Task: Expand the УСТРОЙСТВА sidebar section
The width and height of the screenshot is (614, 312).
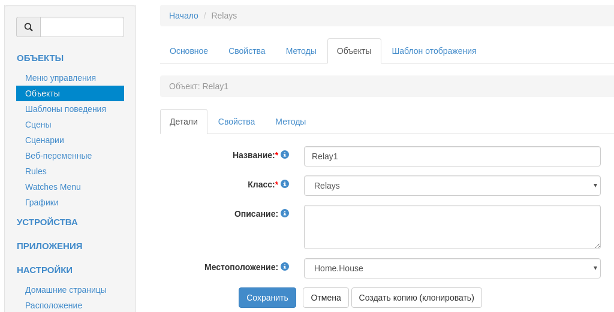Action: pos(47,222)
